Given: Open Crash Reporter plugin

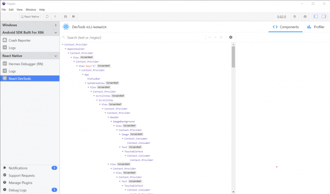Looking at the screenshot, I should pos(30,40).
